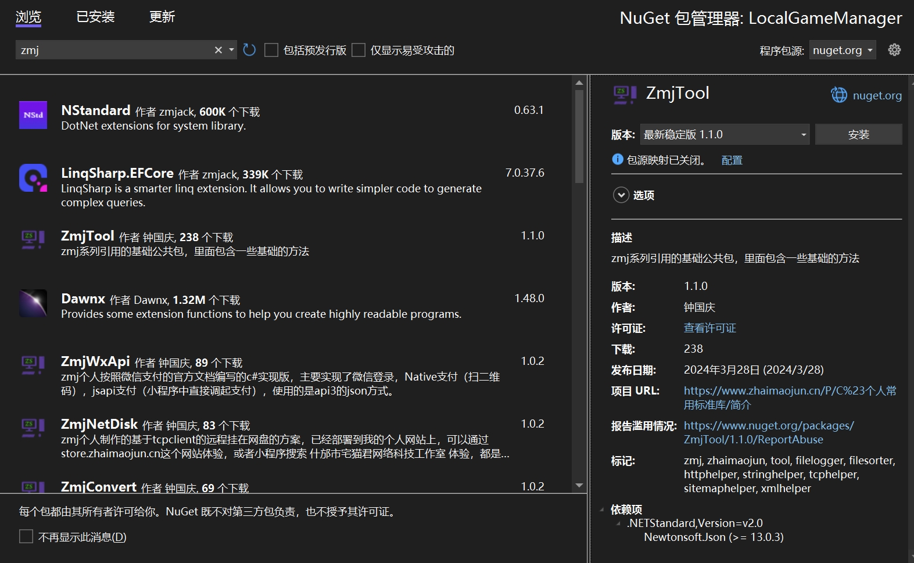Open search history dropdown arrow
Viewport: 914px width, 563px height.
tap(231, 50)
